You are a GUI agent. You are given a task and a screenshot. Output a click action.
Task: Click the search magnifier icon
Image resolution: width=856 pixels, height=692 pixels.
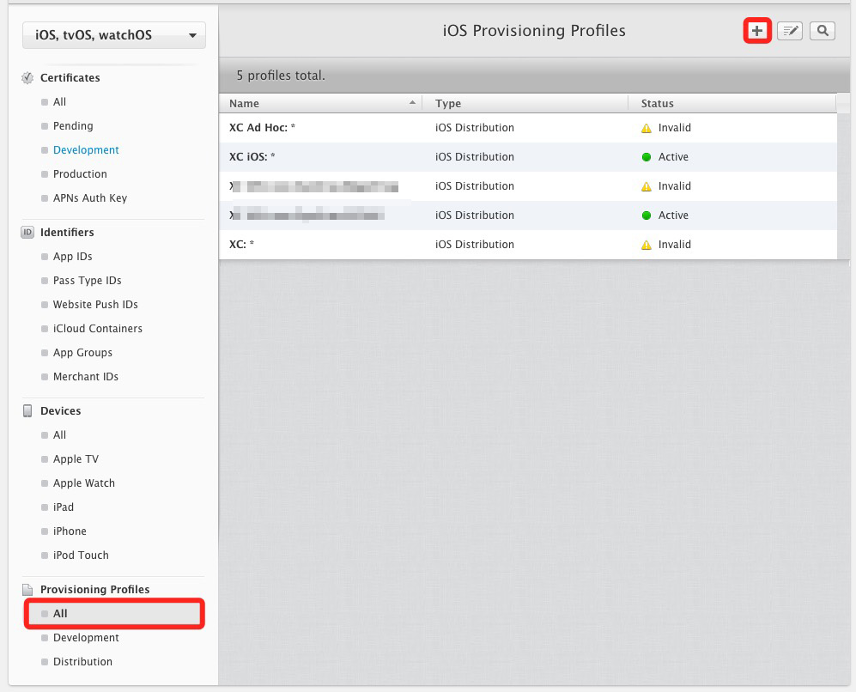[822, 30]
